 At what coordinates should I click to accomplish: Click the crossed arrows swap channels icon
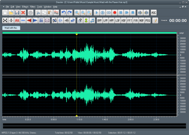point(5,20)
